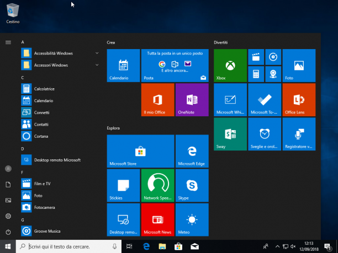Image resolution: width=338 pixels, height=253 pixels.
Task: Open Documents from the Start sidebar
Action: coord(8,185)
